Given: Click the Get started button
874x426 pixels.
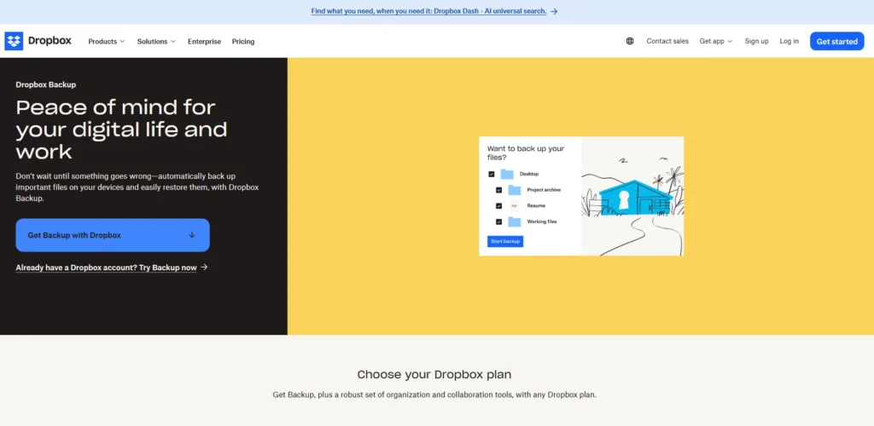Looking at the screenshot, I should click(x=836, y=41).
